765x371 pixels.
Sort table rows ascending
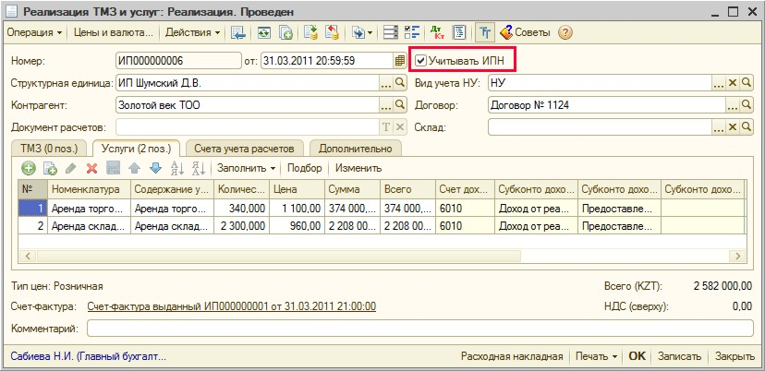[176, 168]
